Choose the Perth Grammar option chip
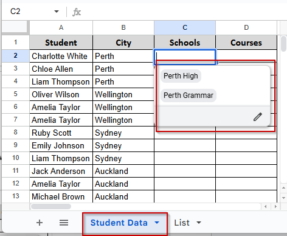Screen dimensions: 287x236 click(x=188, y=95)
